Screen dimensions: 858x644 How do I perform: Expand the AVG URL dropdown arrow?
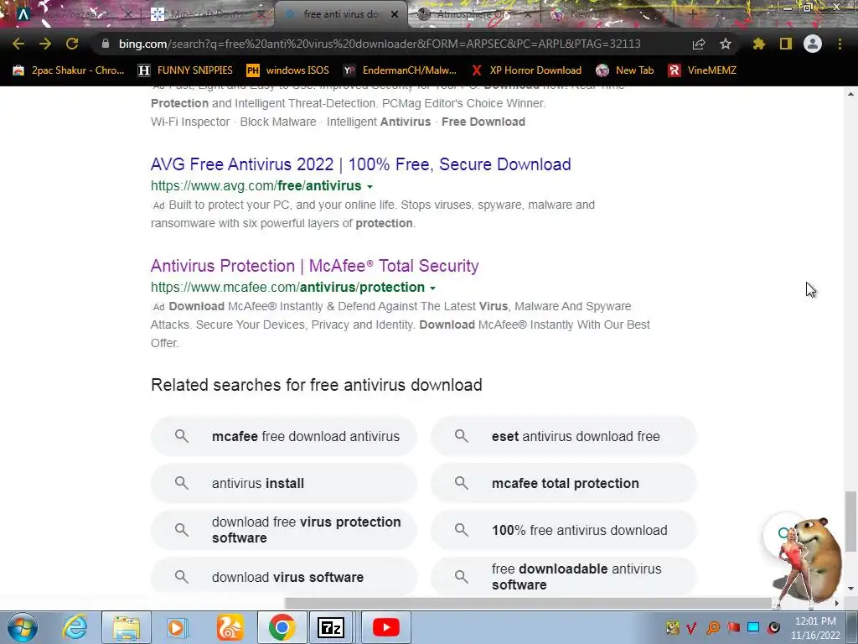coord(370,187)
